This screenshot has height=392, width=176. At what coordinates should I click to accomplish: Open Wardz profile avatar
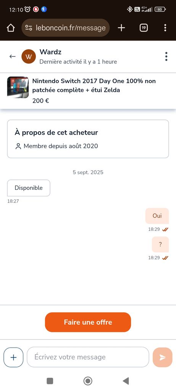(29, 57)
